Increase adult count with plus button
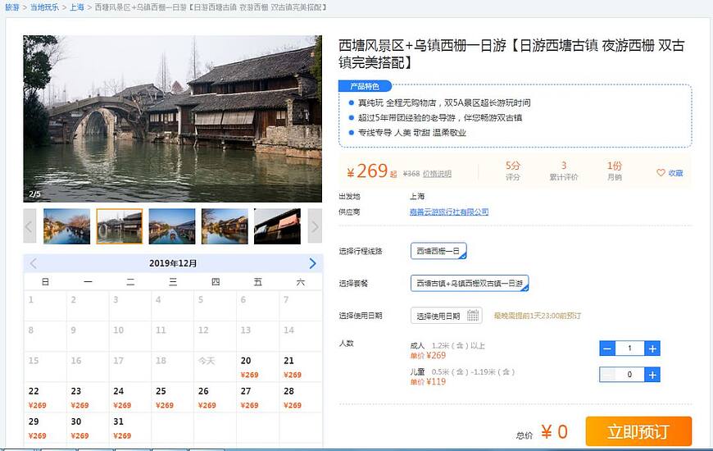This screenshot has height=451, width=713. tap(652, 348)
